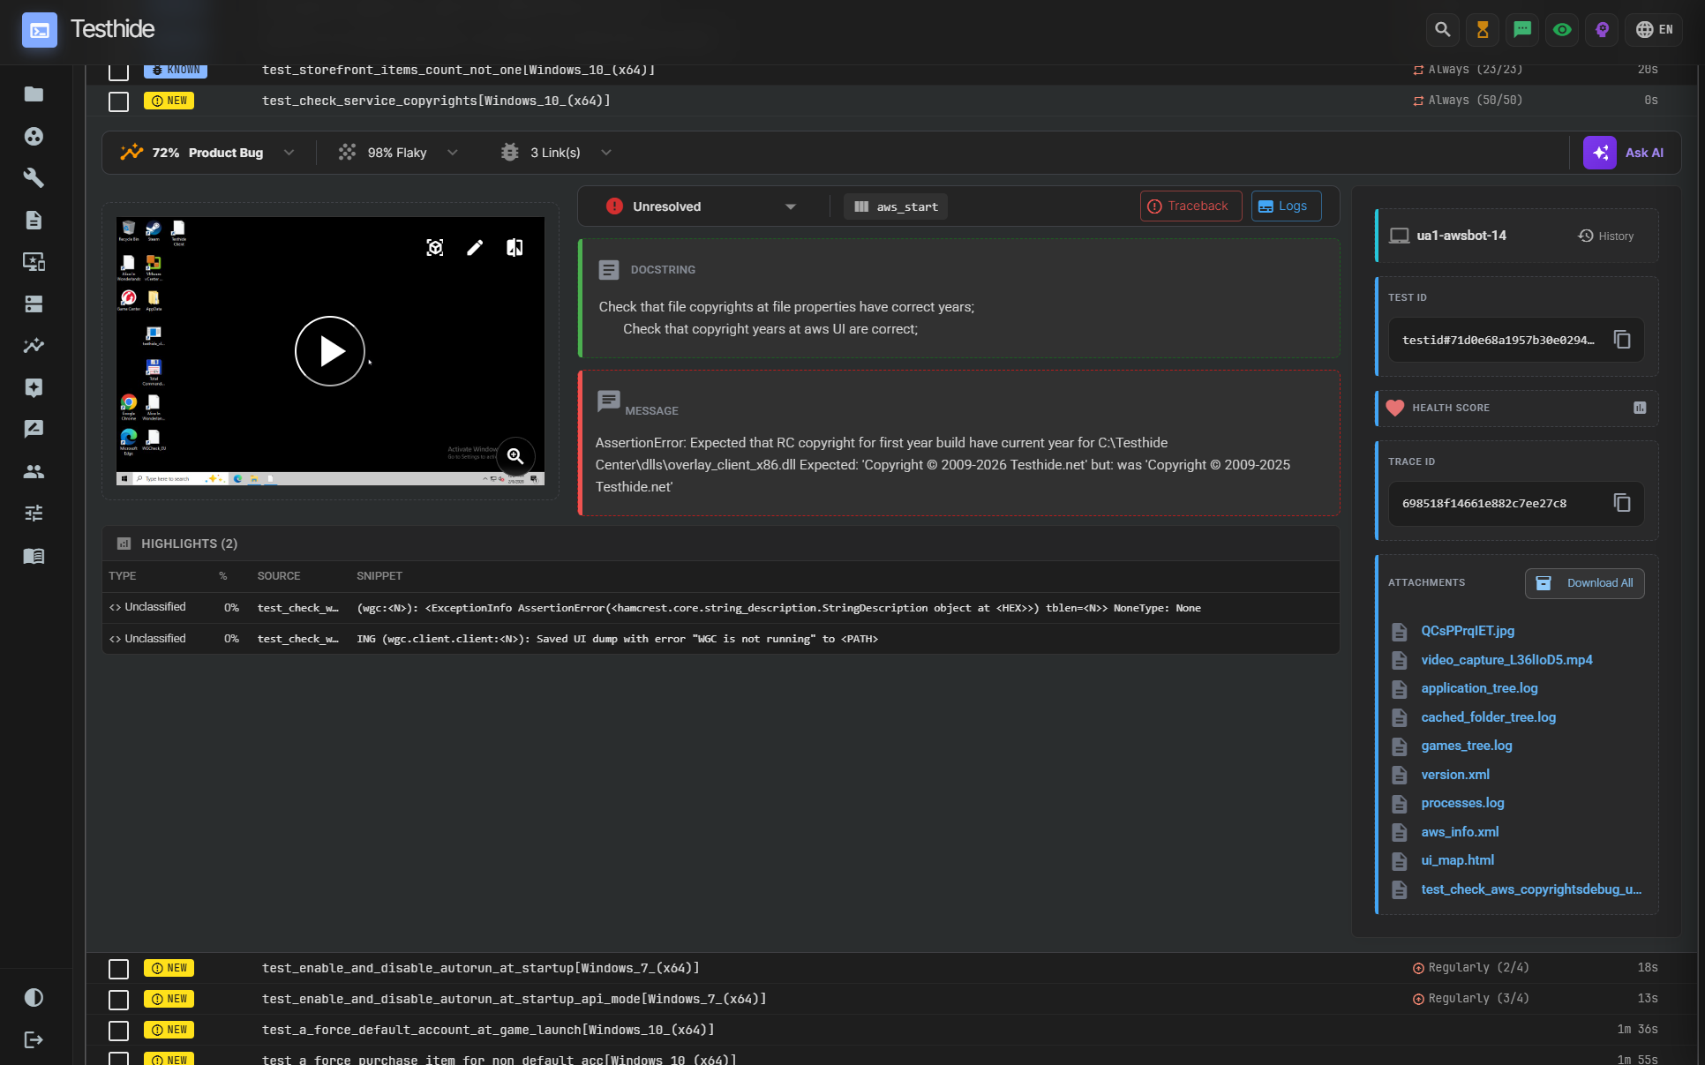
Task: Open the Logs tab
Action: [1285, 206]
